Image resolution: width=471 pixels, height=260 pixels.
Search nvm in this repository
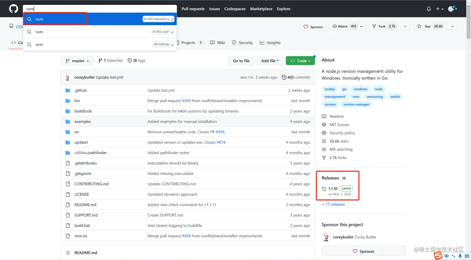click(x=100, y=19)
